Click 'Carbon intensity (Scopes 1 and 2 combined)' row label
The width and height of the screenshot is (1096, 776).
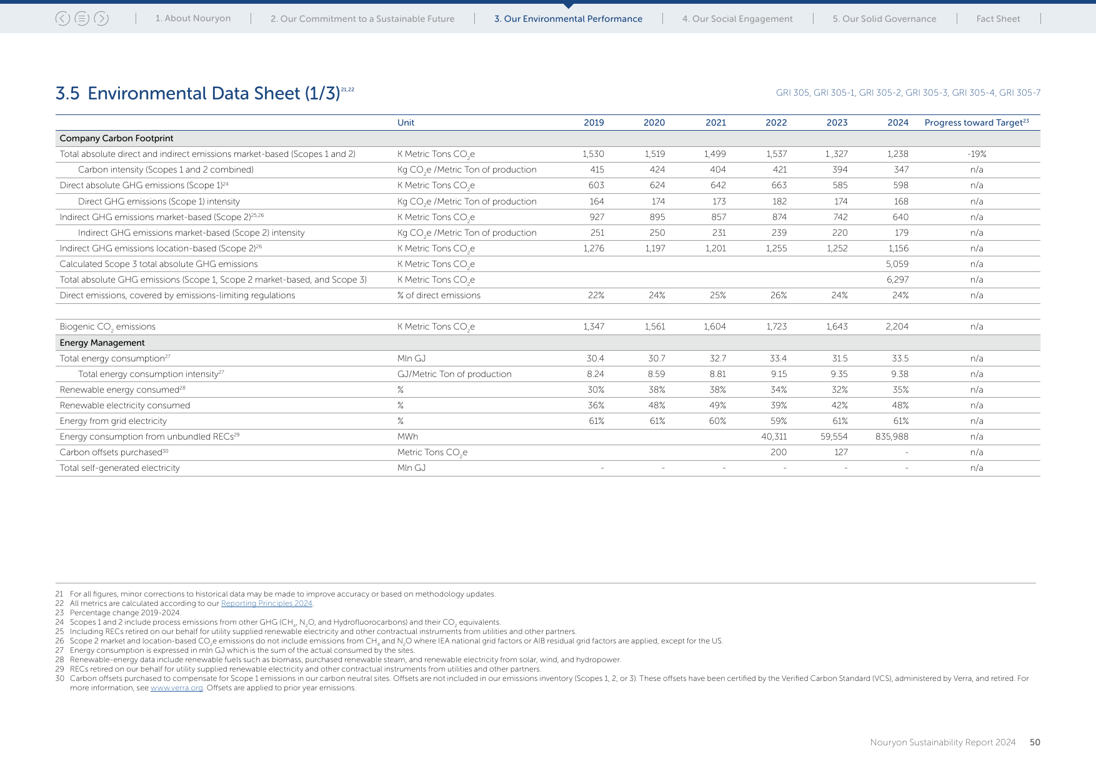click(166, 169)
